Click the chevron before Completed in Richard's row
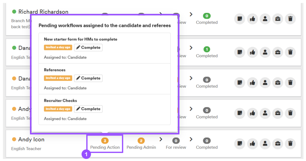This screenshot has width=306, height=161. click(191, 14)
